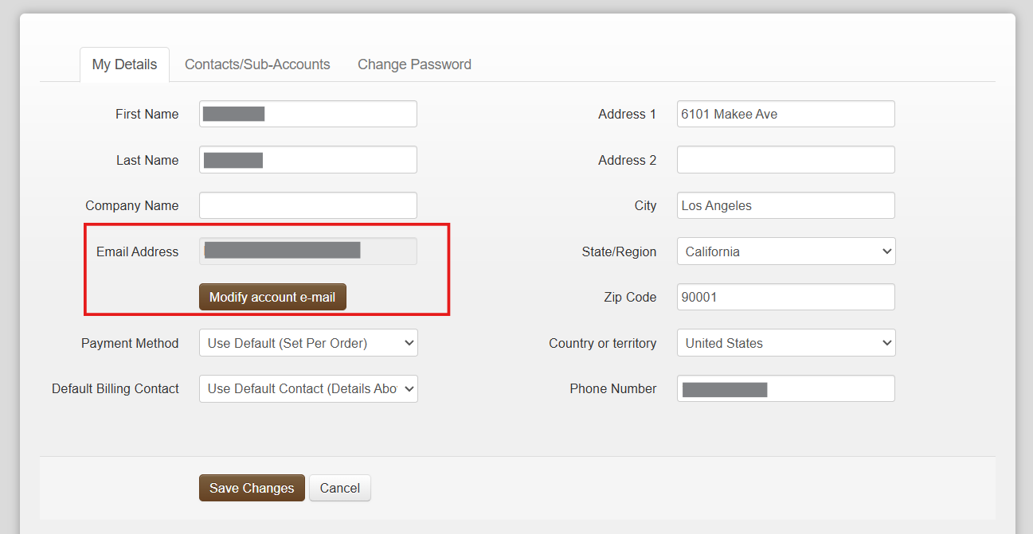Viewport: 1033px width, 534px height.
Task: Click the greyed-out Email Address field
Action: pyautogui.click(x=307, y=251)
